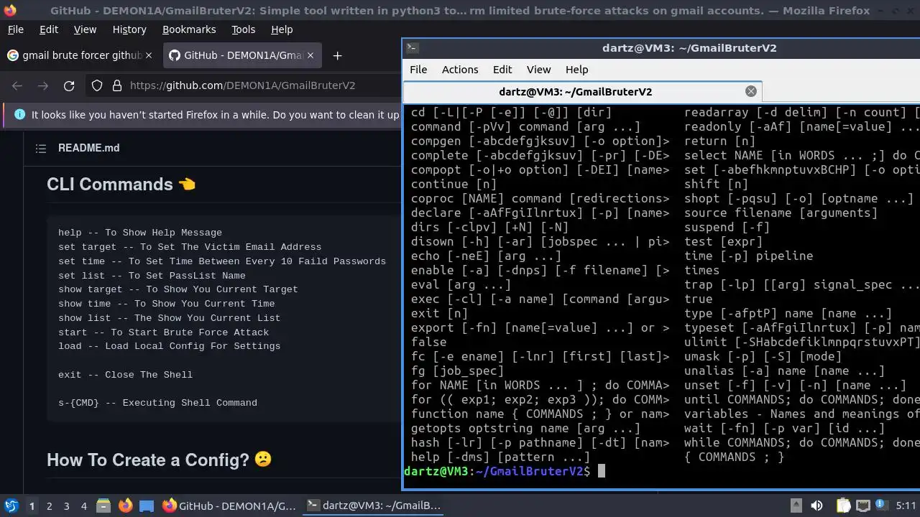Click 'start -- To Start Brute Force Attack'
The image size is (920, 517).
tap(164, 332)
